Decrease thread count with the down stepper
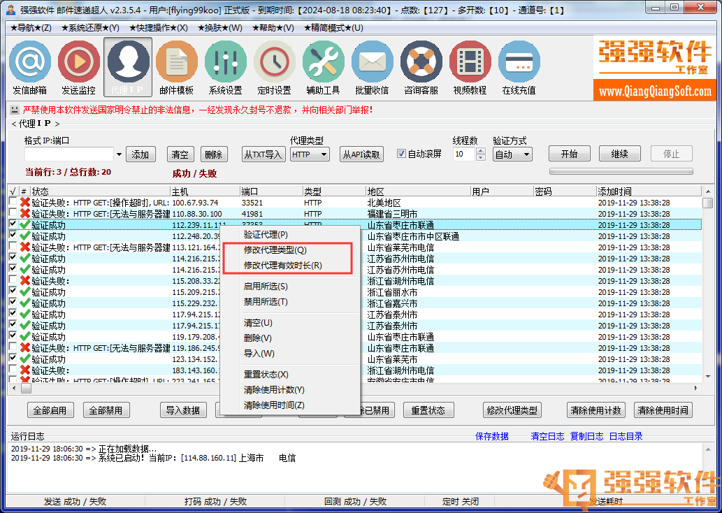Image resolution: width=722 pixels, height=513 pixels. [x=481, y=157]
